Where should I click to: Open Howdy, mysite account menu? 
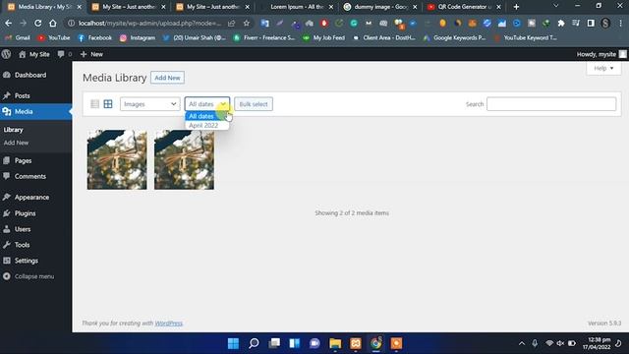click(601, 54)
